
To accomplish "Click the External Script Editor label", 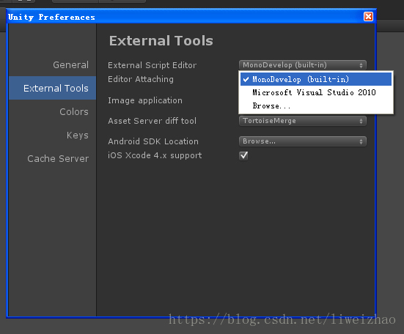I will tap(152, 65).
